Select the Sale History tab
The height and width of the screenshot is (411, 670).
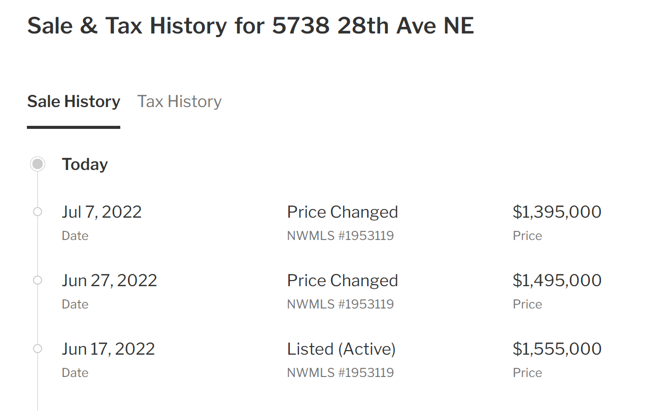[x=74, y=101]
